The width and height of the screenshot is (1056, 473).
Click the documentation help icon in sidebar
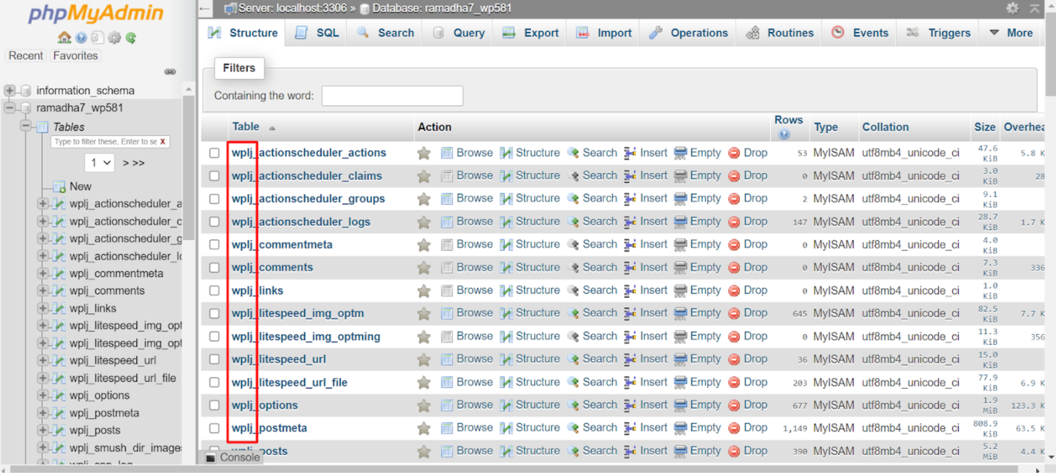coord(81,37)
